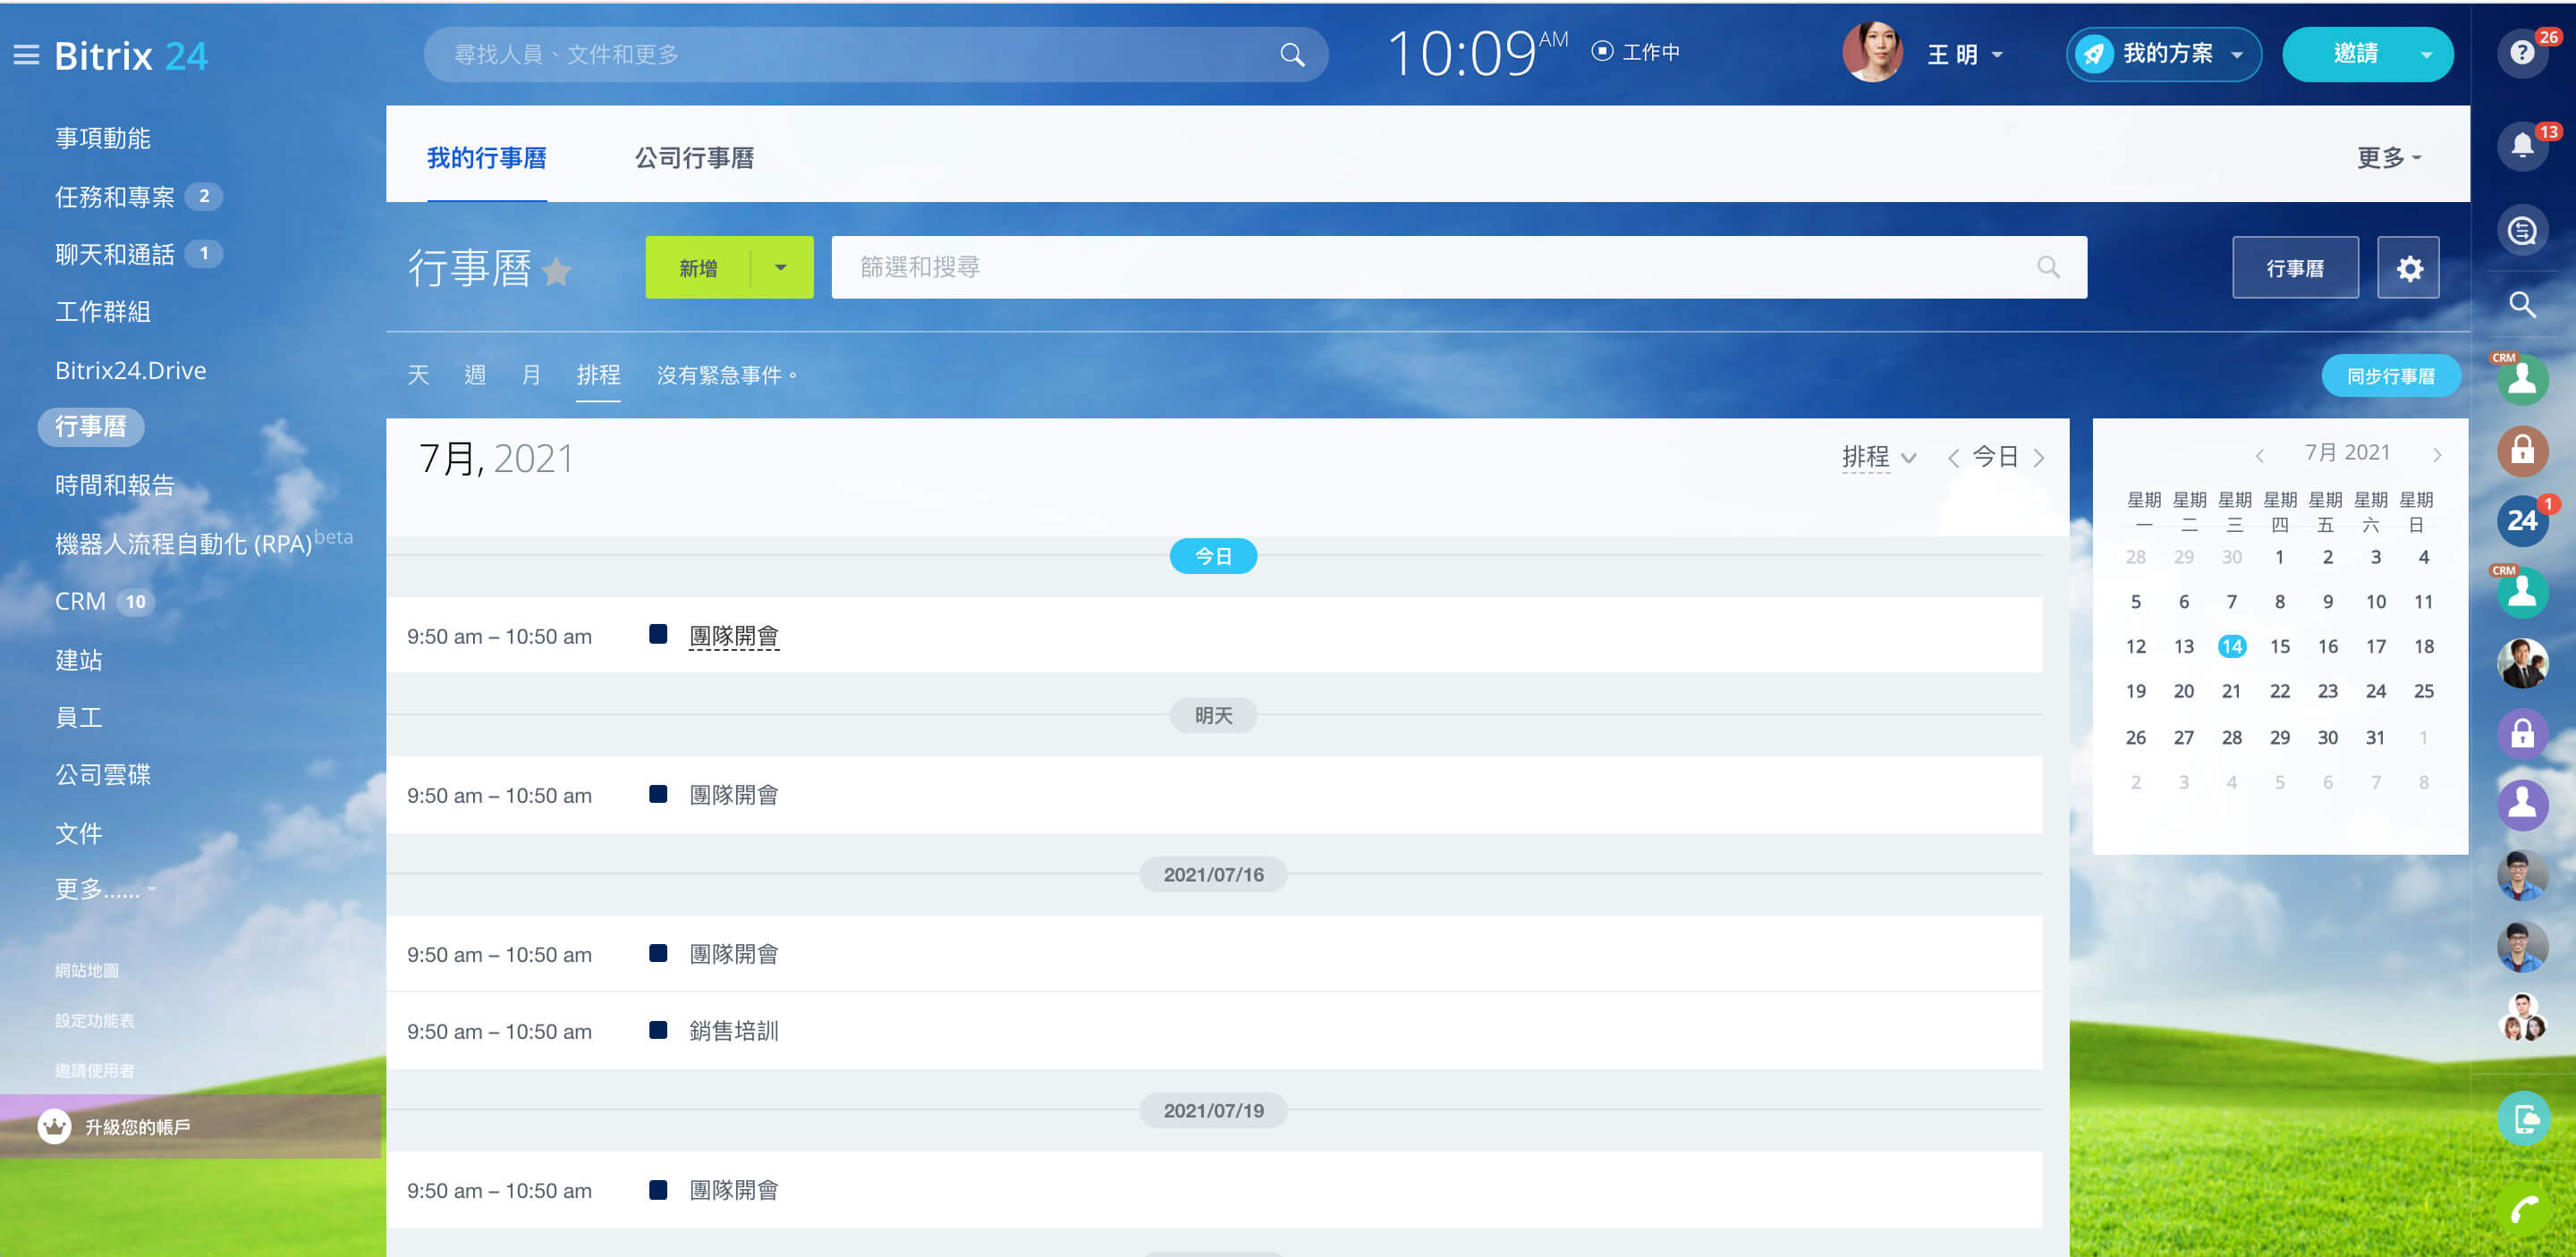Open the help question mark icon

2521,53
